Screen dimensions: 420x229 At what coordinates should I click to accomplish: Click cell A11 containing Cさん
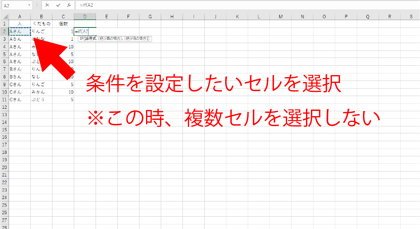tap(19, 99)
